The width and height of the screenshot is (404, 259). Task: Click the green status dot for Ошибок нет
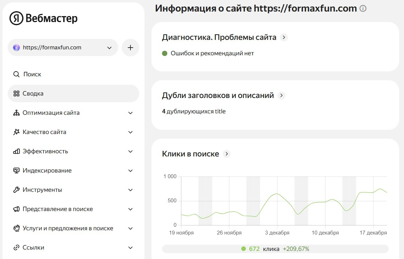pyautogui.click(x=164, y=54)
